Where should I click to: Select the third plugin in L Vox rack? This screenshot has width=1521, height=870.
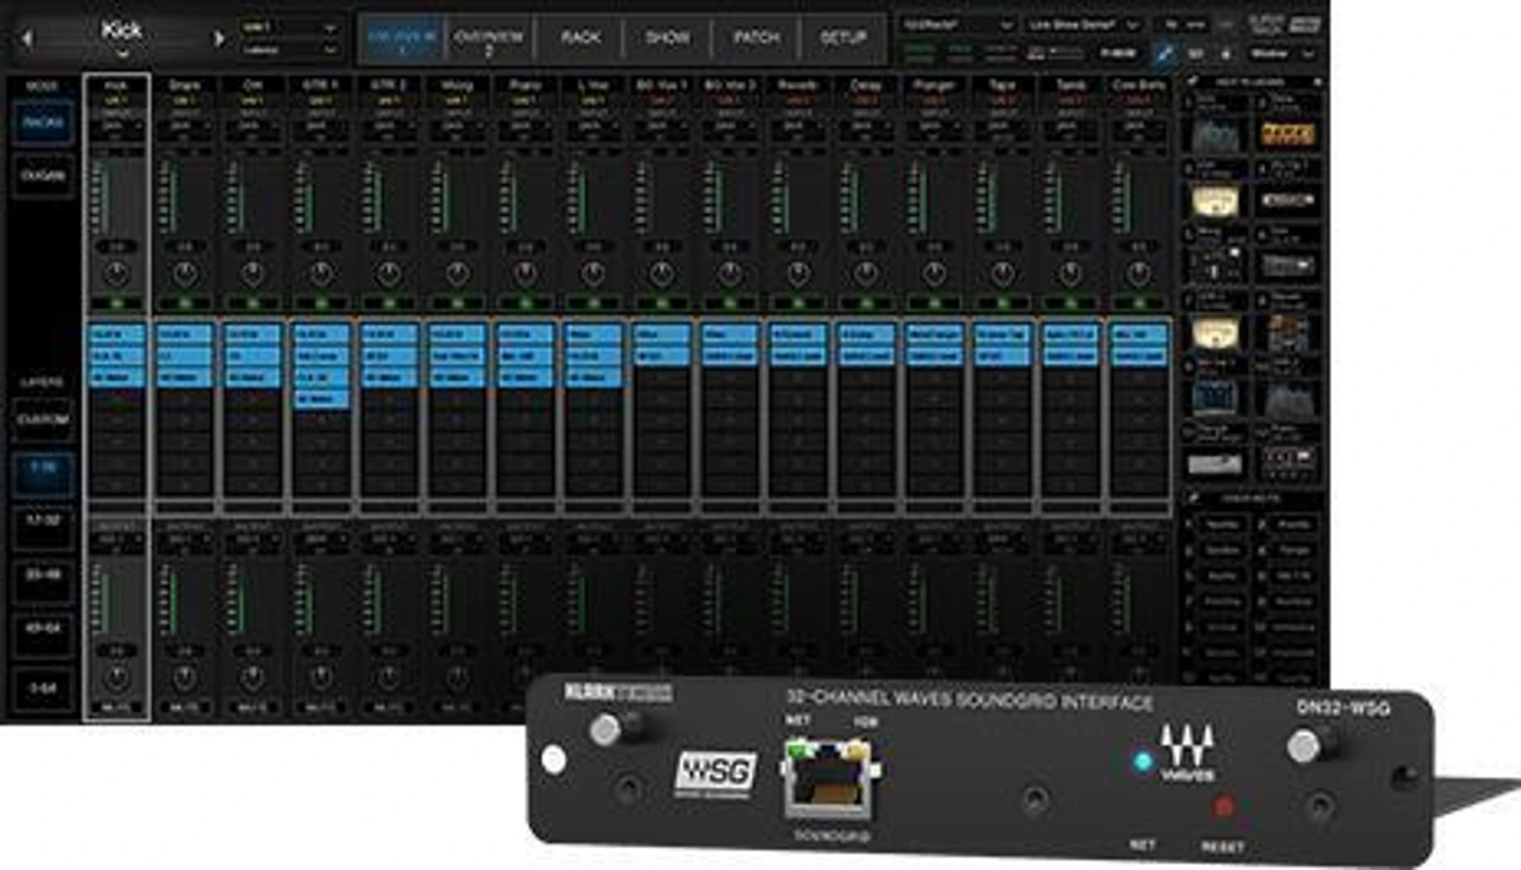click(593, 377)
